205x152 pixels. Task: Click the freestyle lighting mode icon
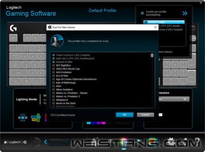23,118
